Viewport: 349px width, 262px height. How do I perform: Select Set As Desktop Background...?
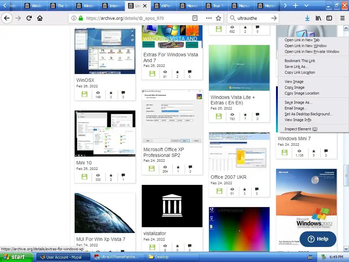coord(308,114)
